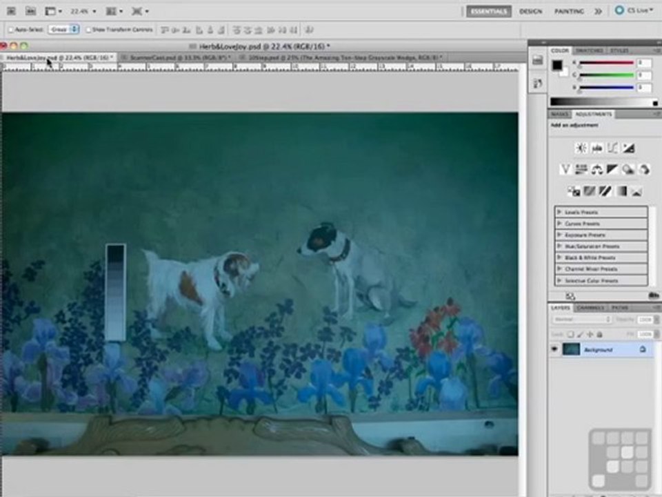Distribute vertical centers icon in options bar
Image resolution: width=662 pixels, height=497 pixels.
(248, 30)
